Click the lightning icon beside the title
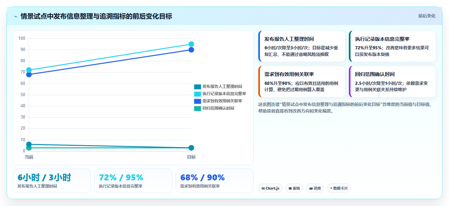 click(16, 16)
